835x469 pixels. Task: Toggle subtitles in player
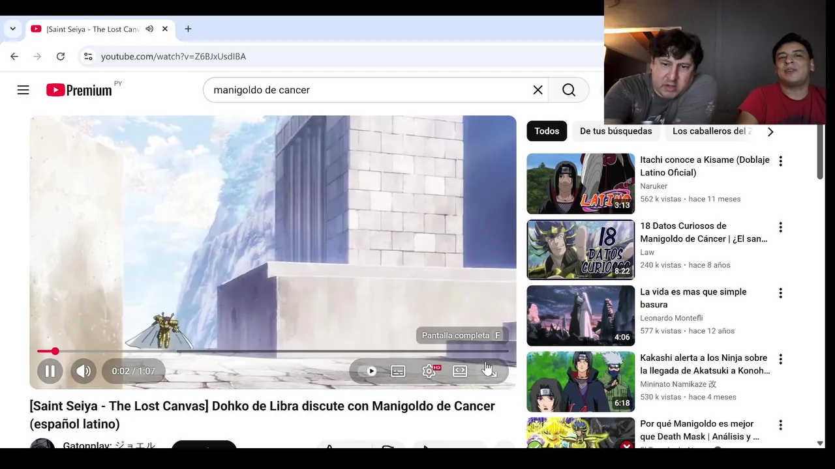point(398,371)
